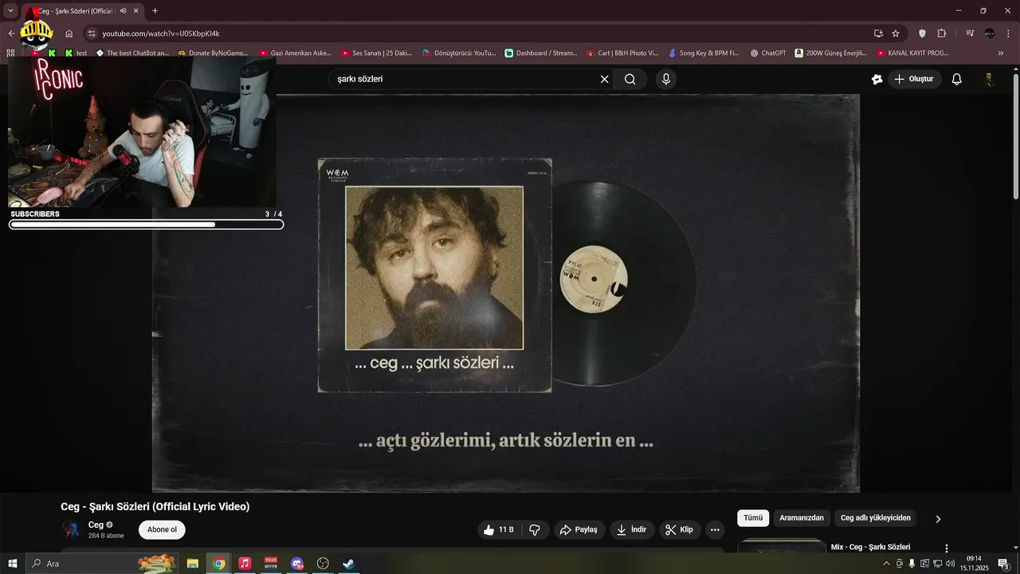Image resolution: width=1020 pixels, height=574 pixels.
Task: Show next filter chips with right arrow
Action: [x=938, y=519]
